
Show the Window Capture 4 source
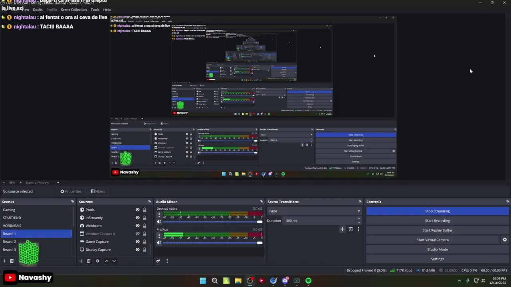(137, 234)
